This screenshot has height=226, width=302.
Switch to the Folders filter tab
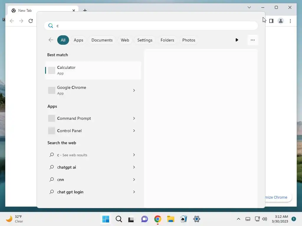point(168,40)
